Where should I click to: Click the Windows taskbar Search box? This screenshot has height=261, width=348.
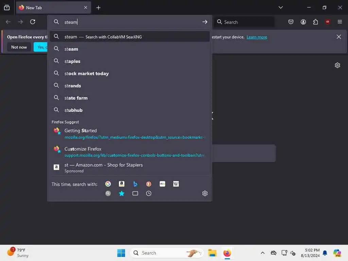(x=167, y=253)
